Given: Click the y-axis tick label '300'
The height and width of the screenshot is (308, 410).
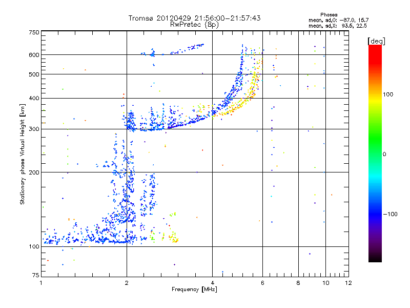Looking at the screenshot, I should tap(34, 129).
